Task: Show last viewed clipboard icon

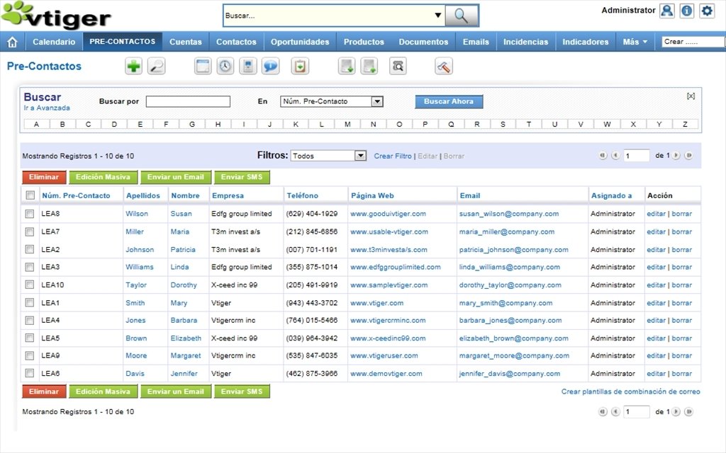Action: pos(300,66)
